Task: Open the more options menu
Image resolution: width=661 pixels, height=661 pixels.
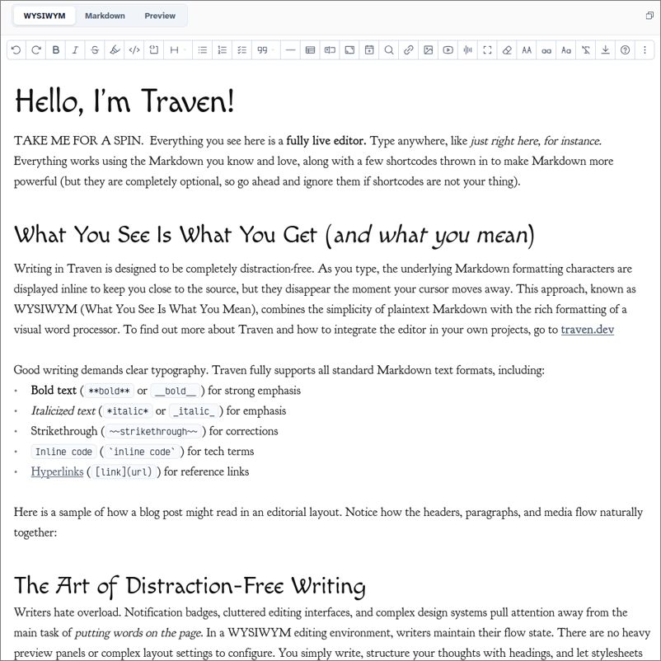Action: coord(645,50)
